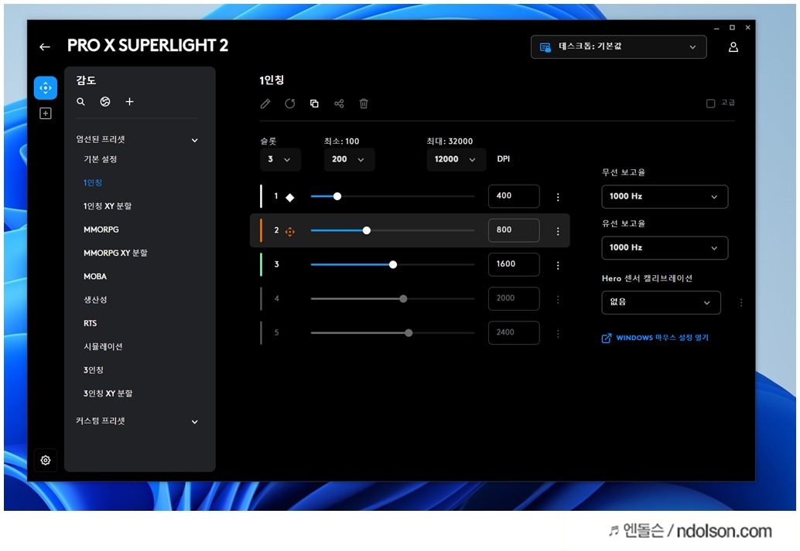Open the WINDOWS 마우스 설정 열기 link
Viewport: 800px width, 551px height.
(655, 338)
